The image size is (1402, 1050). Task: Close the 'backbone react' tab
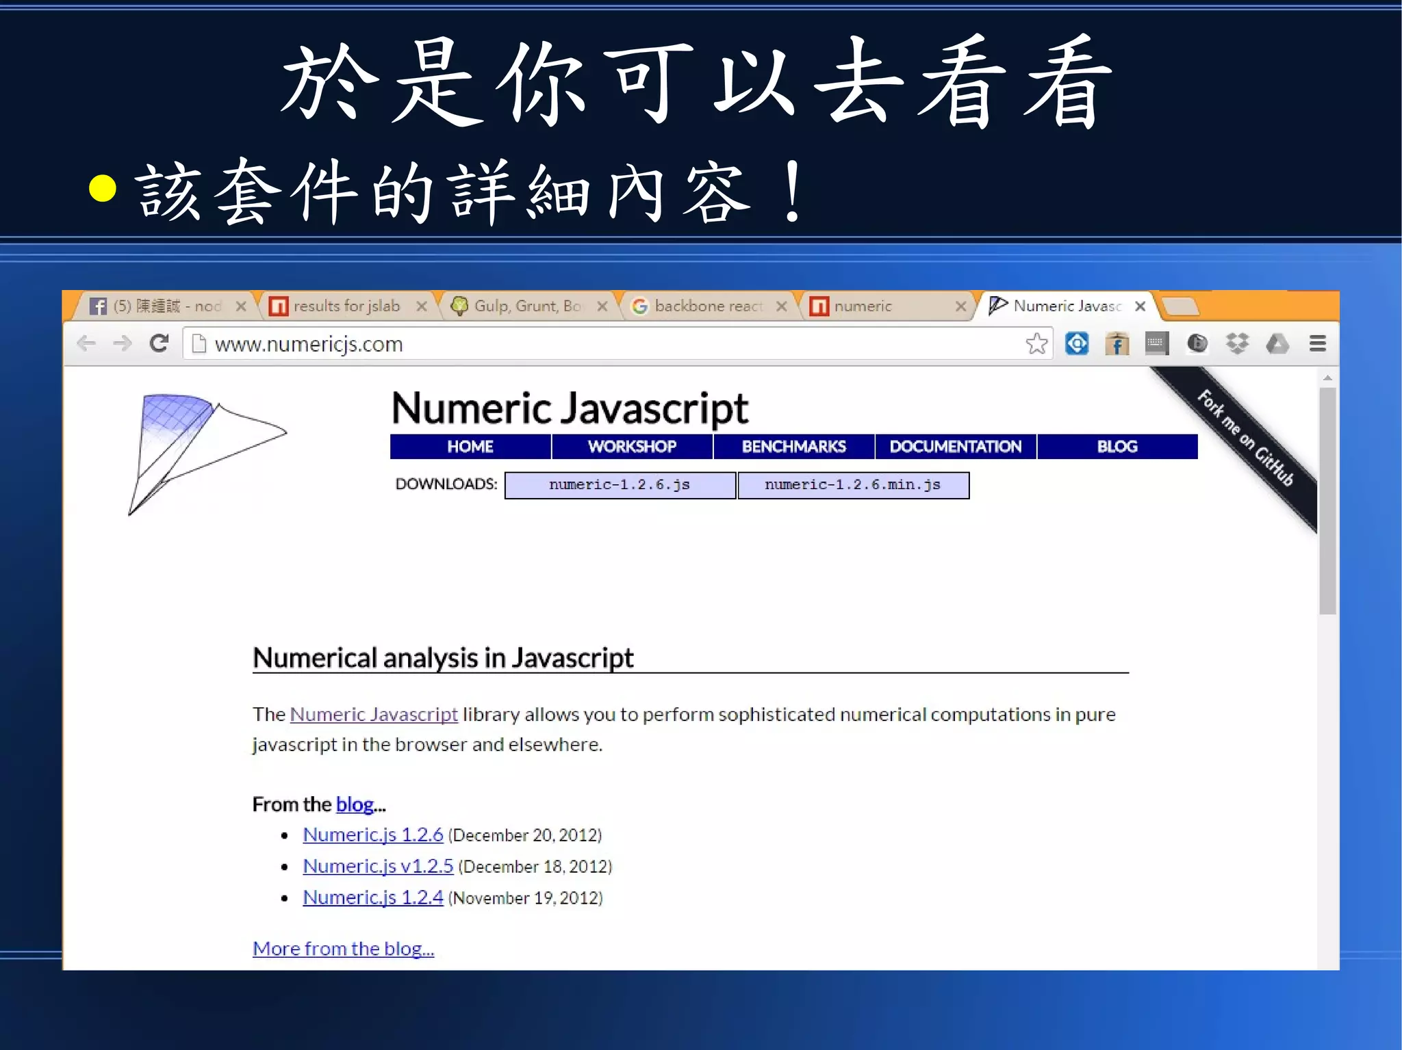pos(781,306)
